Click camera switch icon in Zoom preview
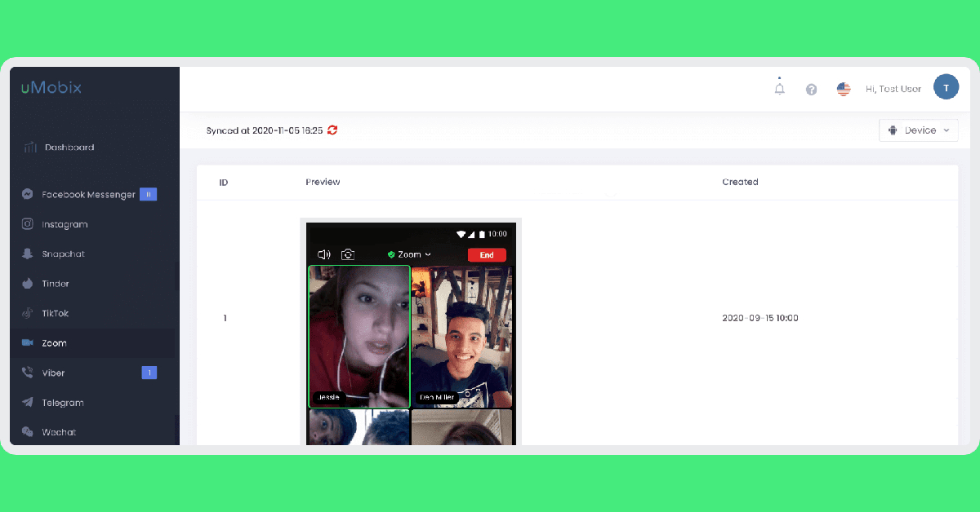This screenshot has height=512, width=980. pos(348,254)
